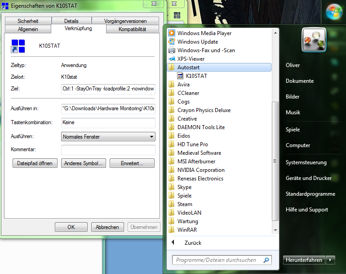Click the search magnifier icon in Start menu
The width and height of the screenshot is (346, 274).
pos(266,260)
